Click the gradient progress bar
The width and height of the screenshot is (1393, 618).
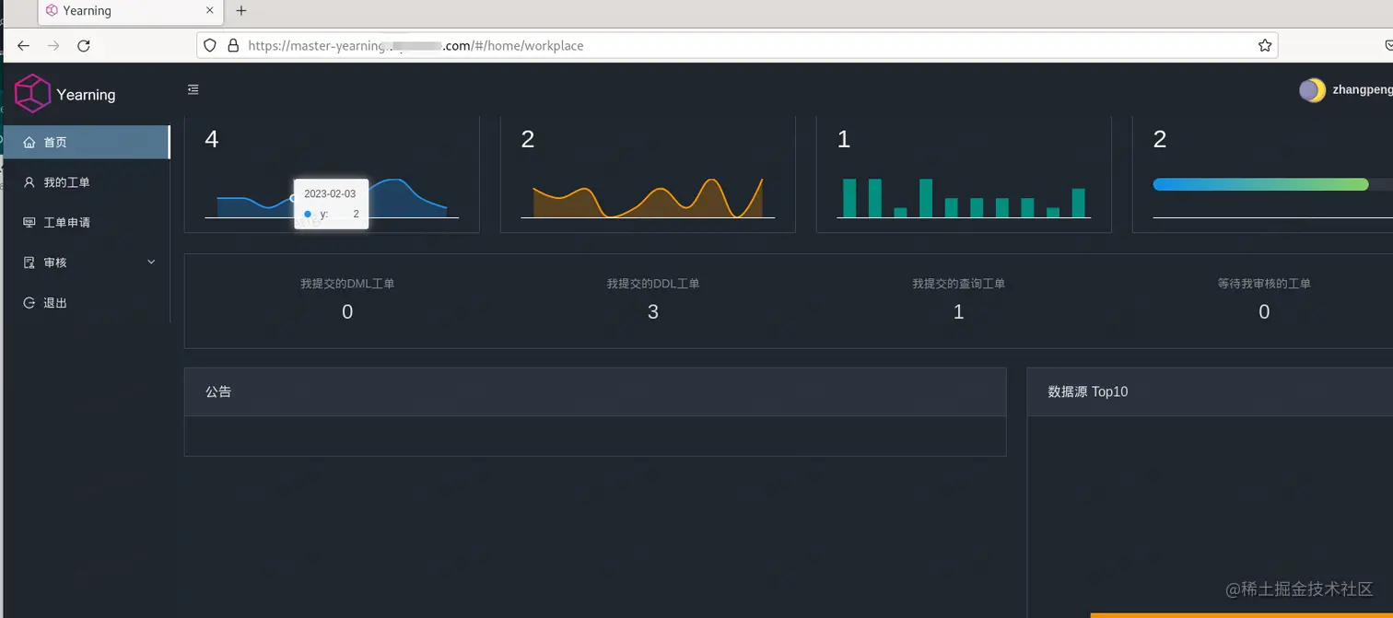pyautogui.click(x=1260, y=184)
